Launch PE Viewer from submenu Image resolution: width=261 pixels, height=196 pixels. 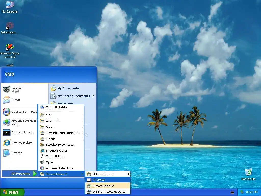[x=108, y=180]
